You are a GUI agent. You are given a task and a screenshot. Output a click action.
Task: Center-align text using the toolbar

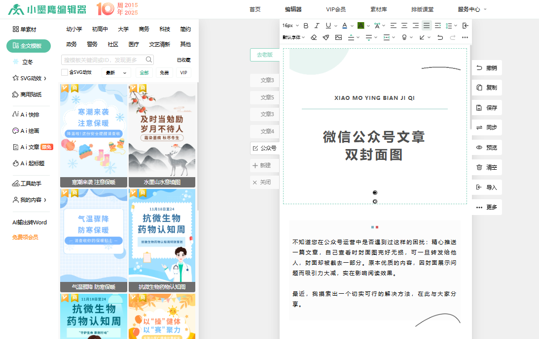coord(404,26)
